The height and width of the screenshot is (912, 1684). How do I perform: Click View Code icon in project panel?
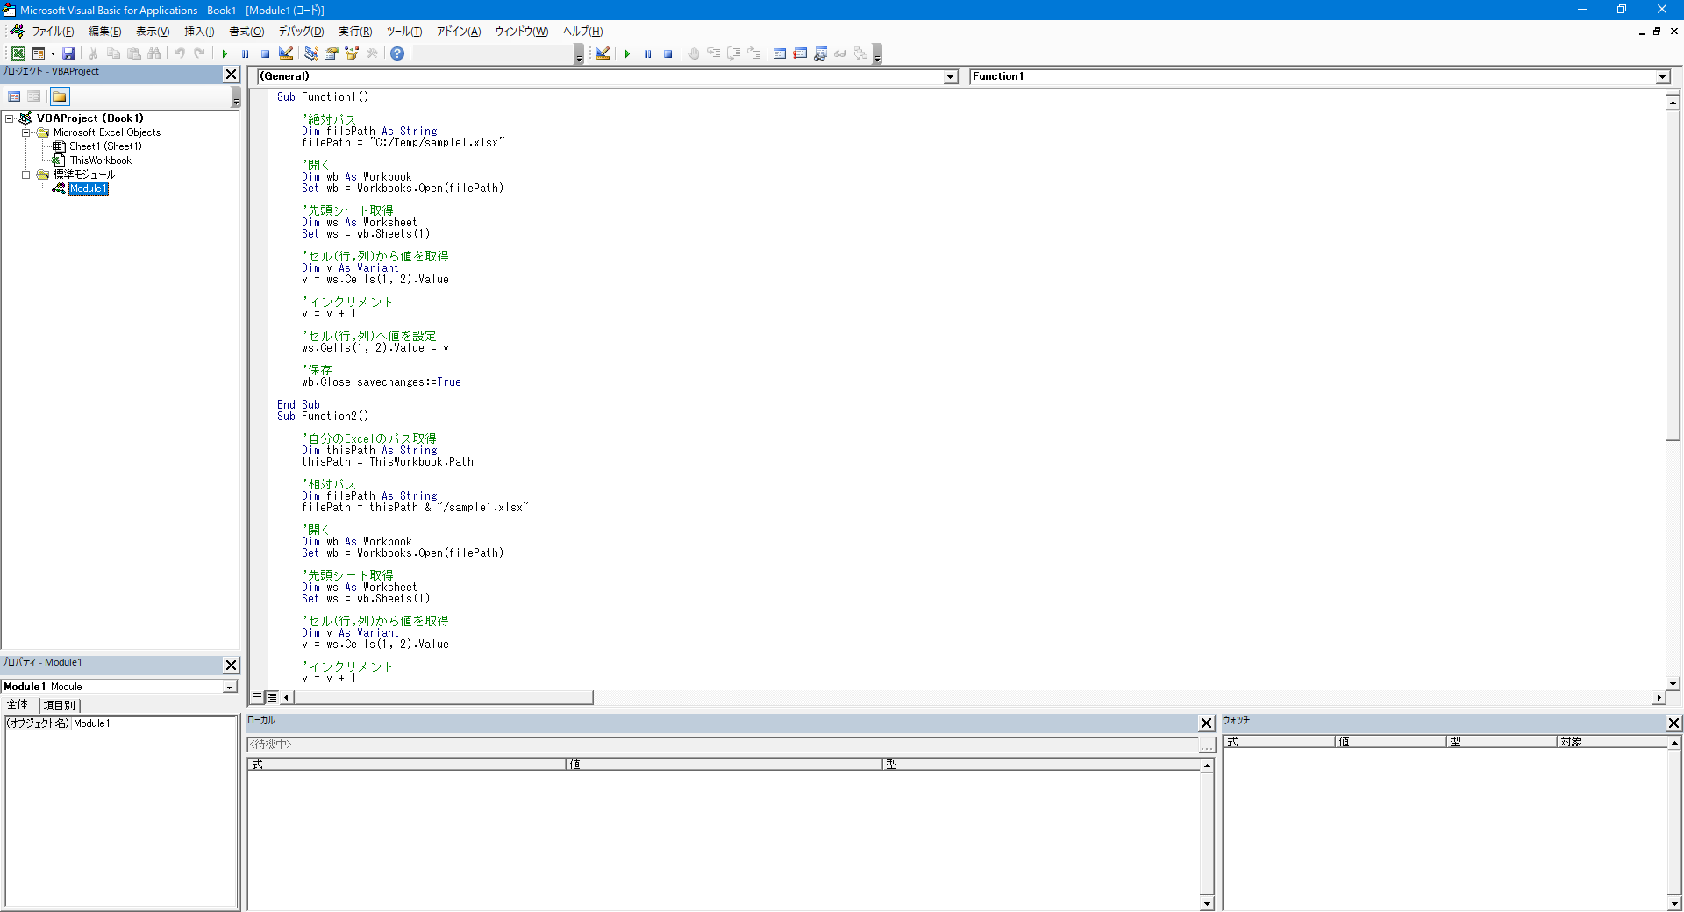[x=14, y=96]
